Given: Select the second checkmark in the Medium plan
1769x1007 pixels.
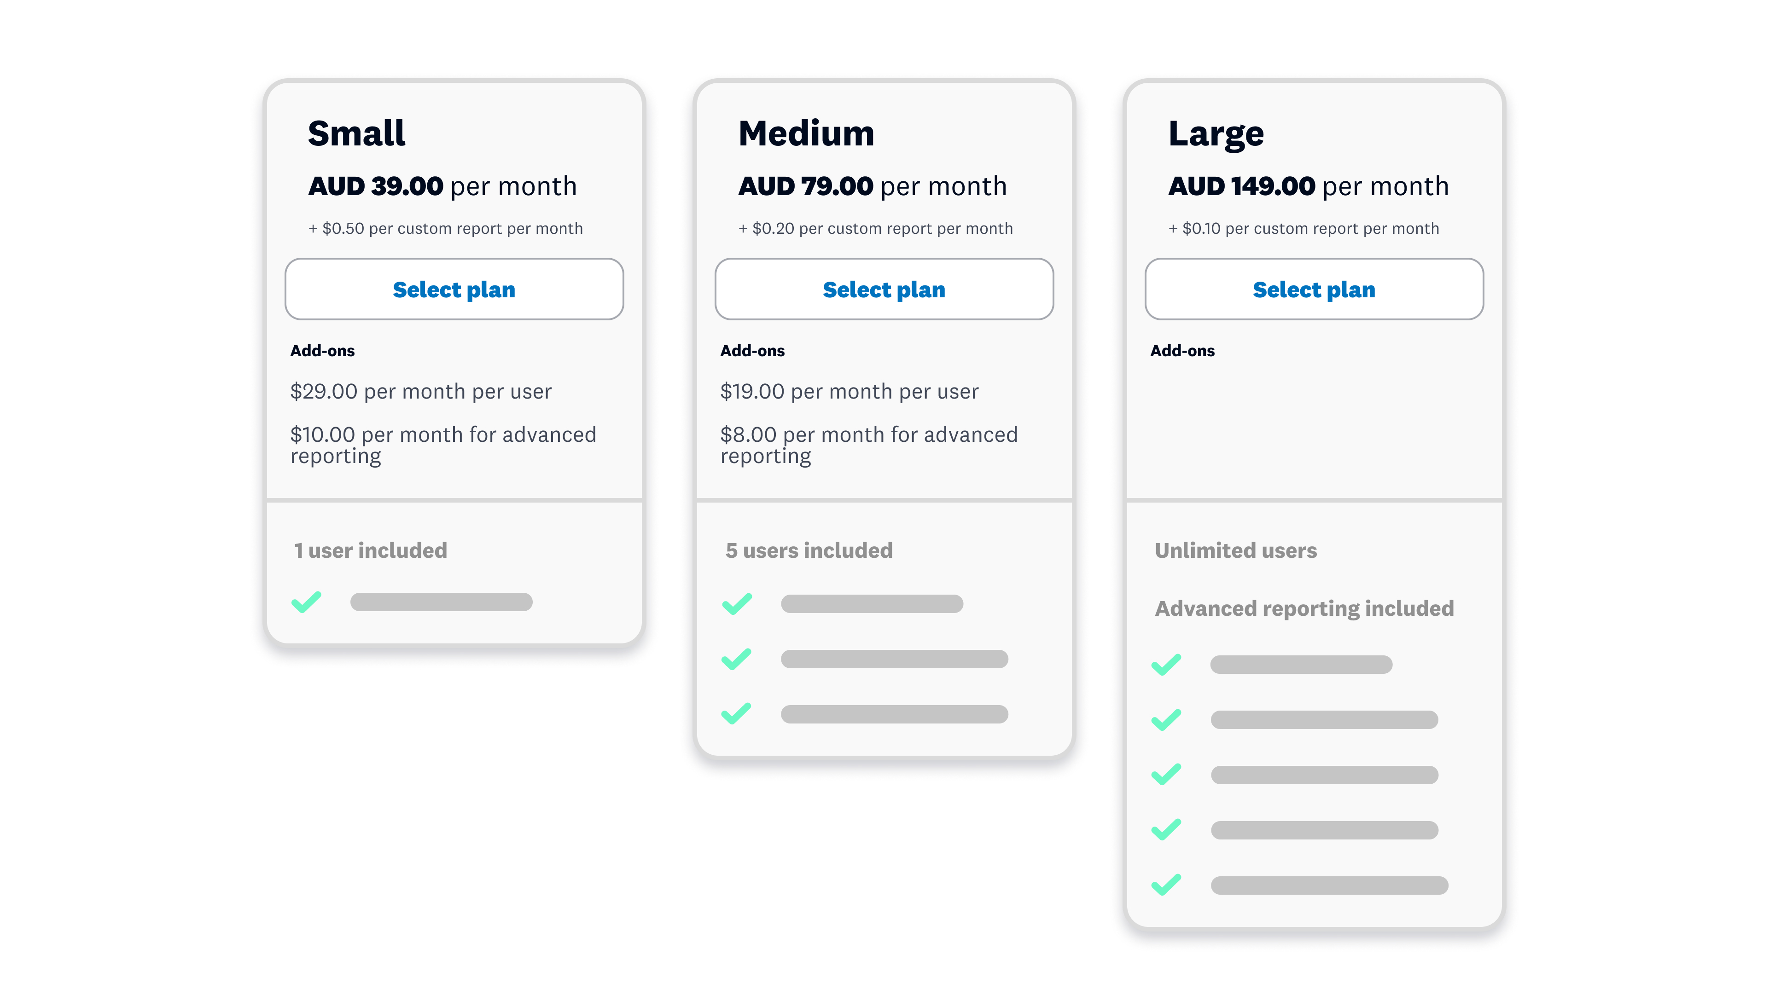Looking at the screenshot, I should 737,659.
